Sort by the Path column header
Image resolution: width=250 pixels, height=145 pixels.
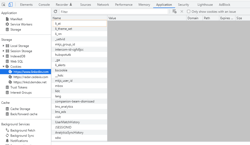[x=211, y=18]
